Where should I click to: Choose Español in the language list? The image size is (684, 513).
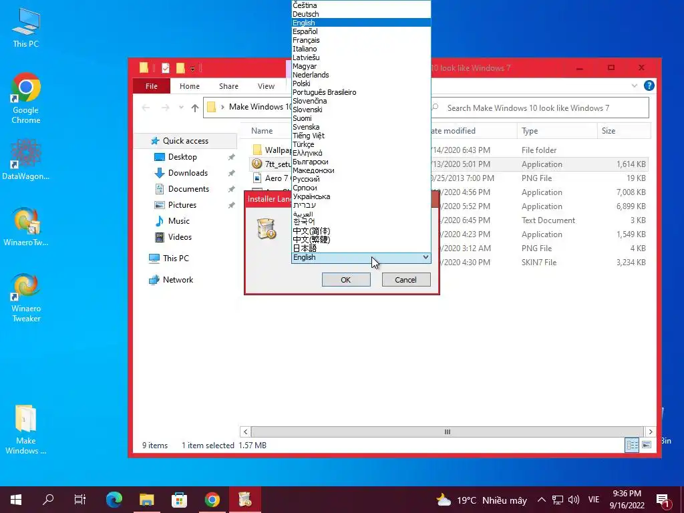click(x=361, y=31)
